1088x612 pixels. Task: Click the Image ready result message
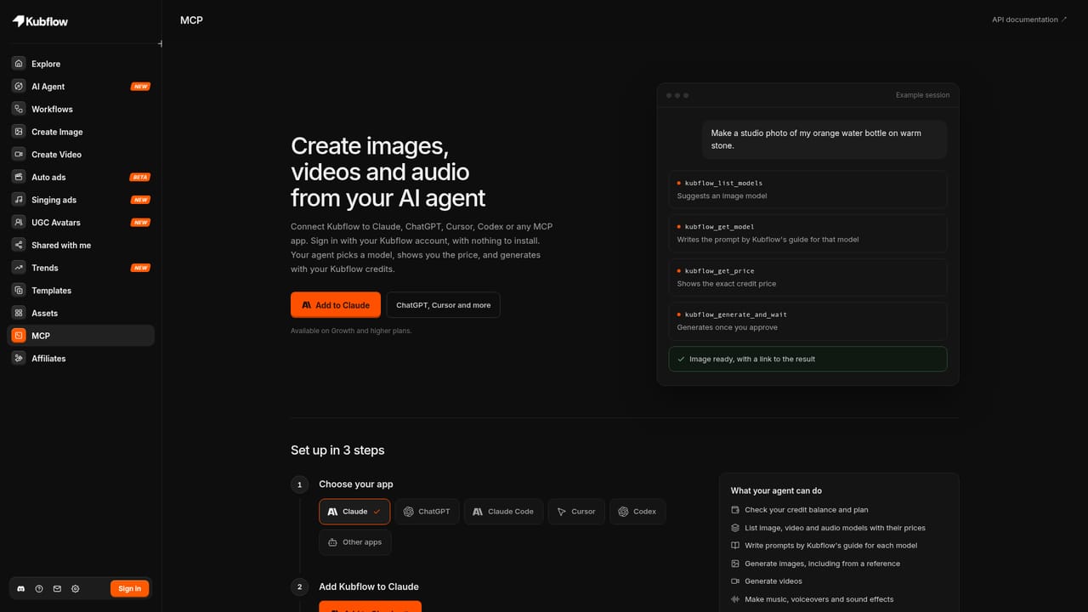[807, 359]
